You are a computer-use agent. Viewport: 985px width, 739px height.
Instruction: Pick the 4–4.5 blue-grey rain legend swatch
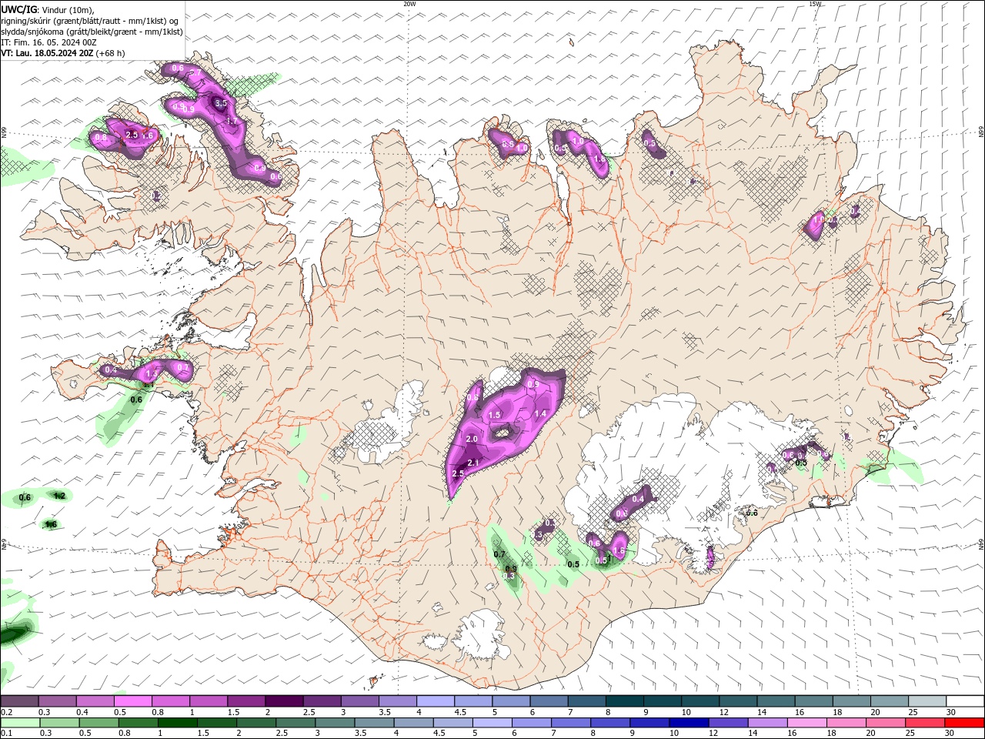[413, 723]
